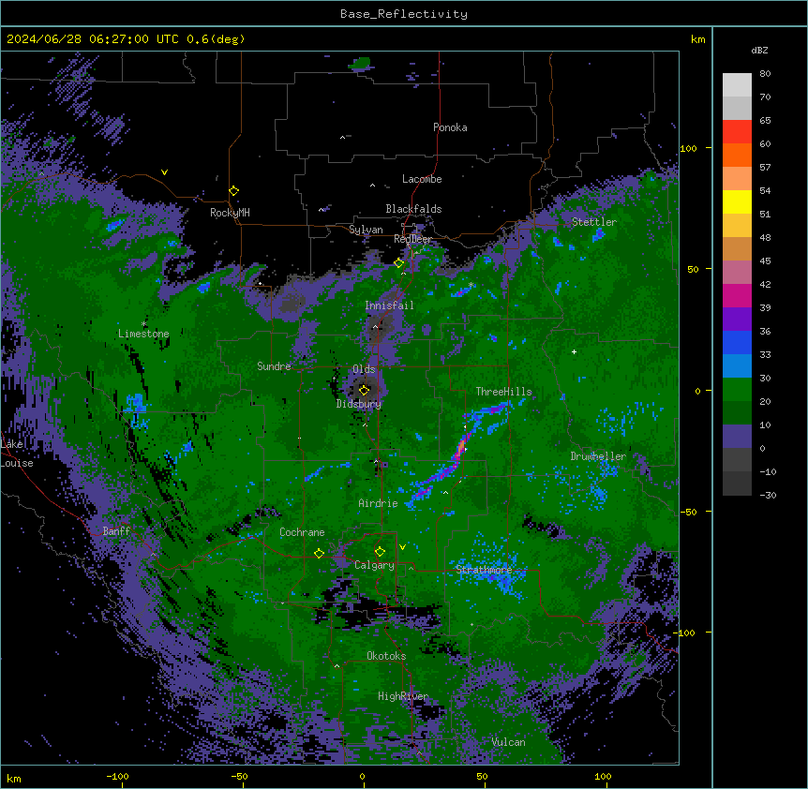
Task: Select the Blackfalds label on the map
Action: point(413,209)
